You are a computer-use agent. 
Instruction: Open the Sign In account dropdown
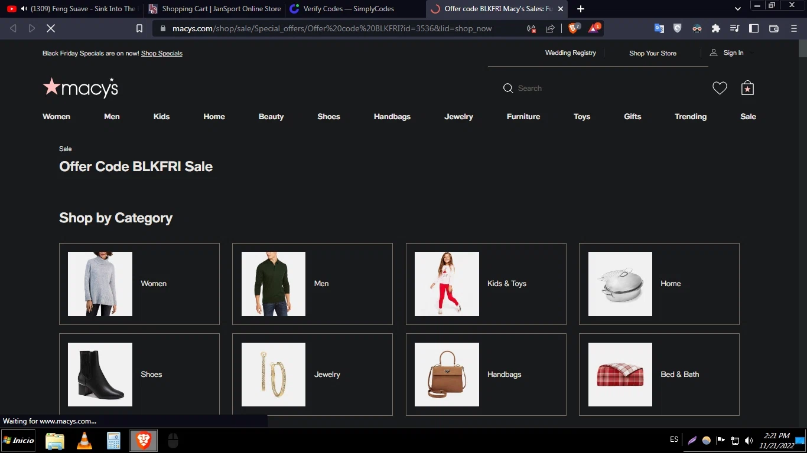733,53
